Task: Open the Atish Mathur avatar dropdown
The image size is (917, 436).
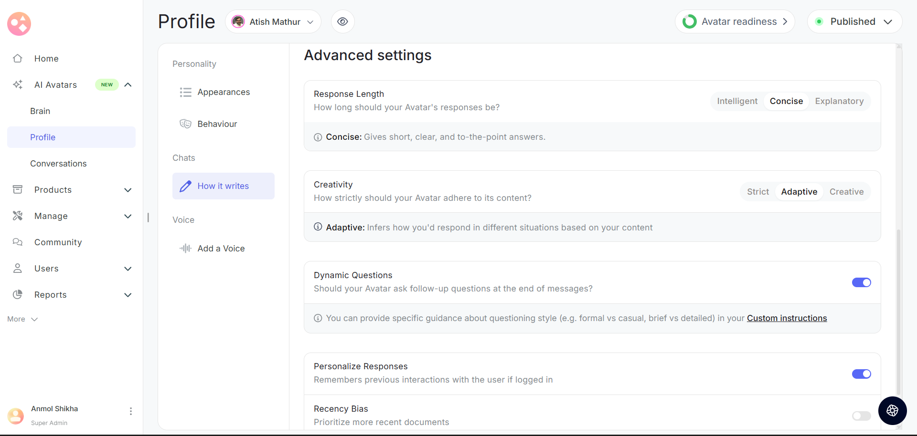Action: coord(273,21)
